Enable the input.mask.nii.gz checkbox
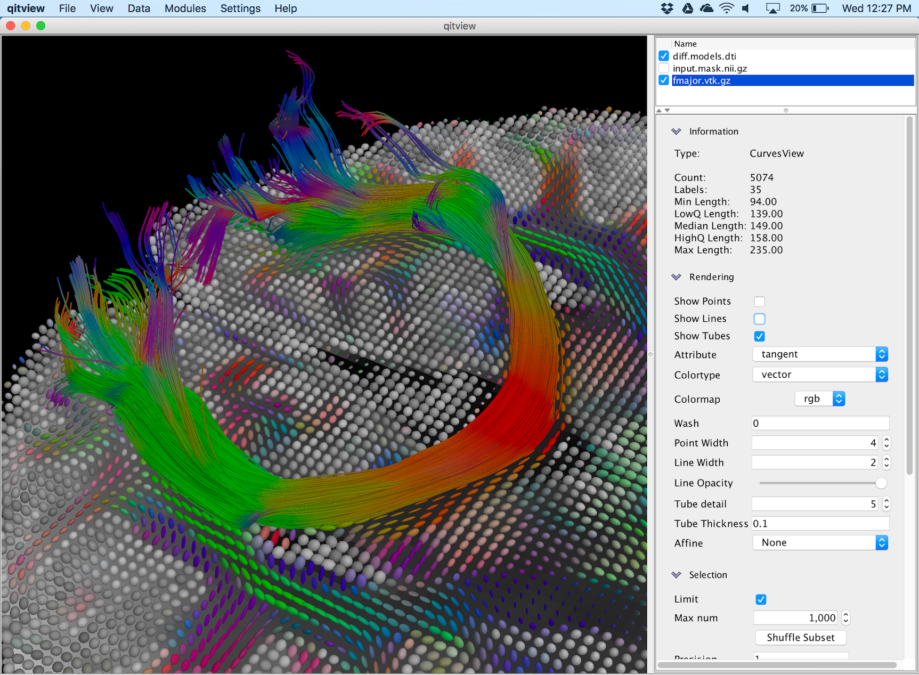The image size is (919, 675). [664, 68]
